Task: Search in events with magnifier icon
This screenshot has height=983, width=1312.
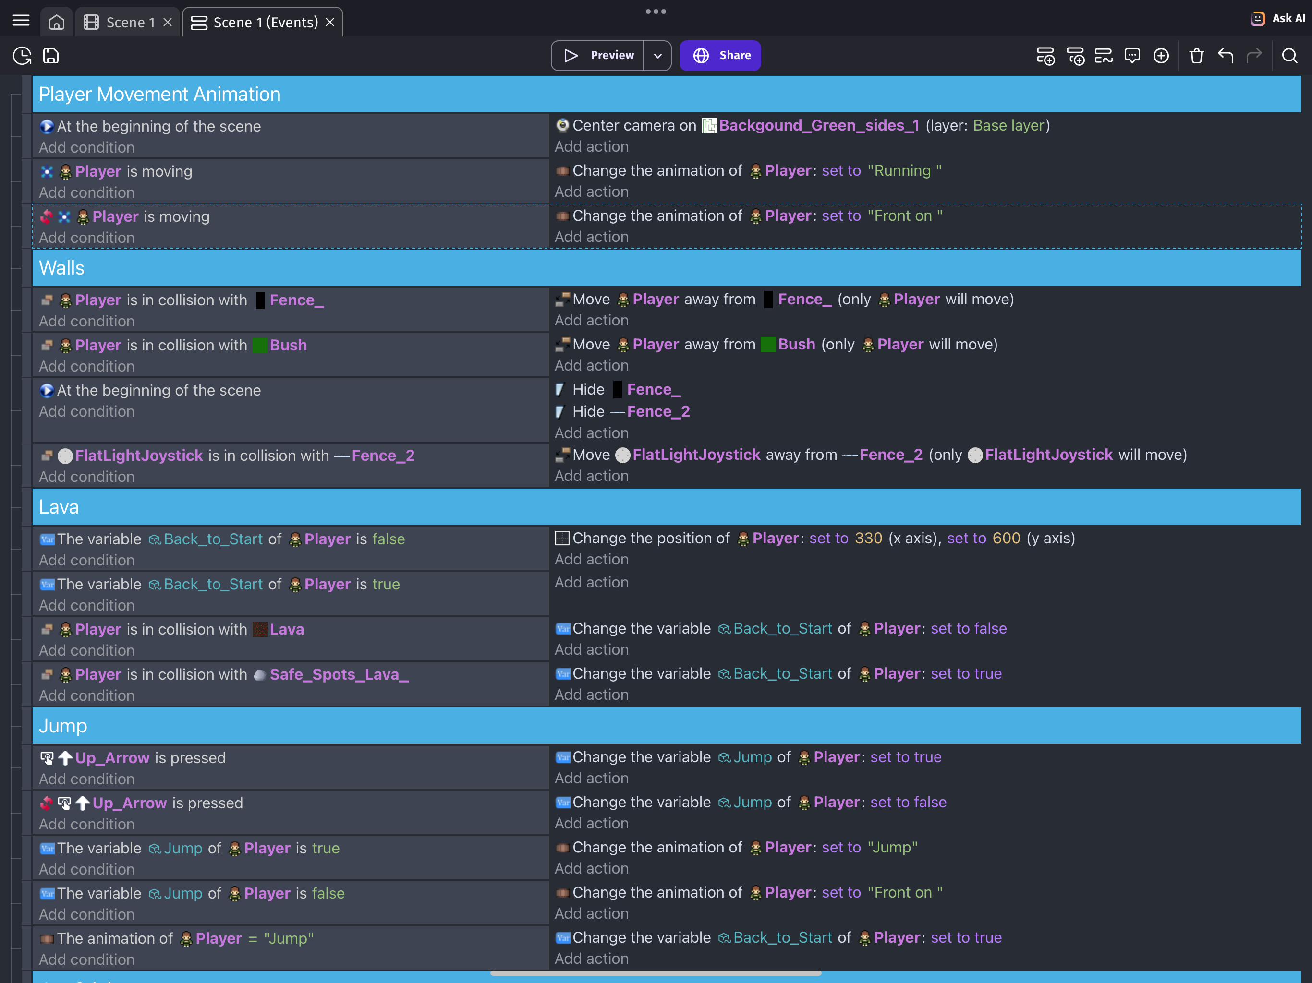Action: click(x=1290, y=56)
